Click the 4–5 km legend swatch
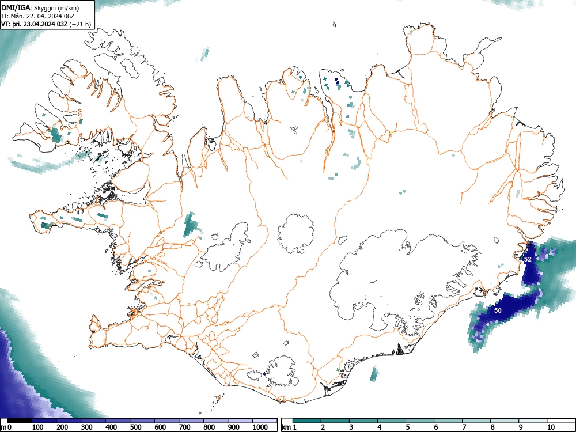 click(392, 420)
